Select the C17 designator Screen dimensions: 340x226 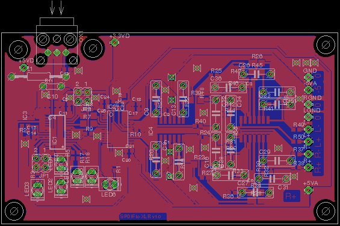133,113
